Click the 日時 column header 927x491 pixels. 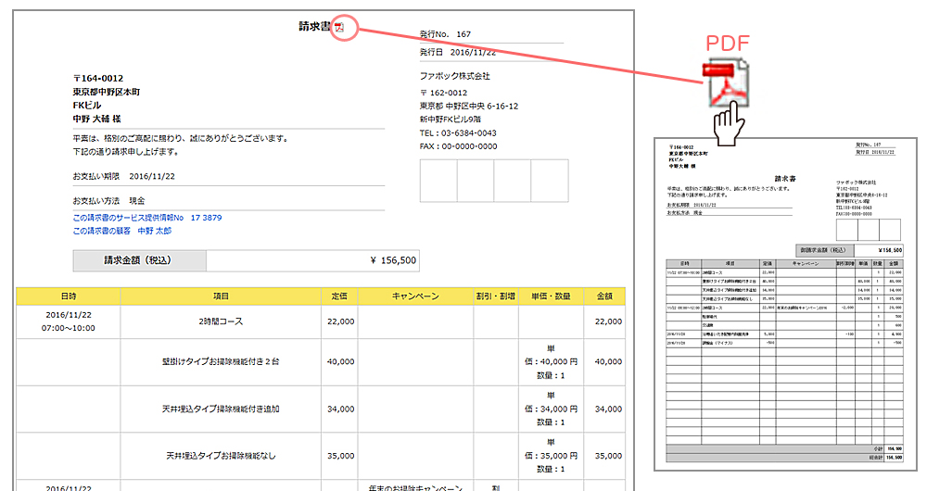click(69, 296)
